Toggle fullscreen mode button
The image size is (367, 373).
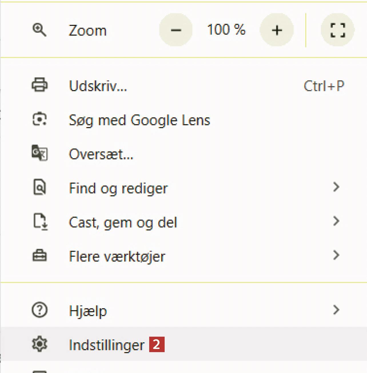coord(338,30)
